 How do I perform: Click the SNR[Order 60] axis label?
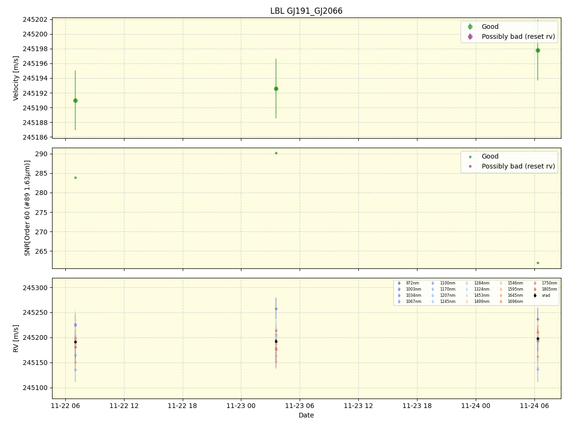pyautogui.click(x=27, y=208)
